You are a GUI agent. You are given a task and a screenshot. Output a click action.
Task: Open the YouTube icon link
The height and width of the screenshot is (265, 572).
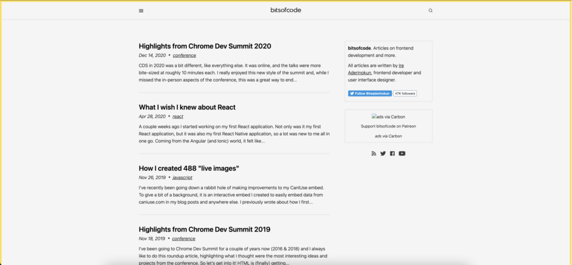pos(402,154)
